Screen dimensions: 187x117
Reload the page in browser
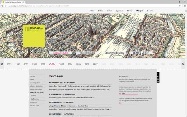tap(180, 6)
